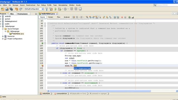178x100 pixels.
Task: Undo the last edit using the orange arrow
Action: pyautogui.click(x=17, y=9)
